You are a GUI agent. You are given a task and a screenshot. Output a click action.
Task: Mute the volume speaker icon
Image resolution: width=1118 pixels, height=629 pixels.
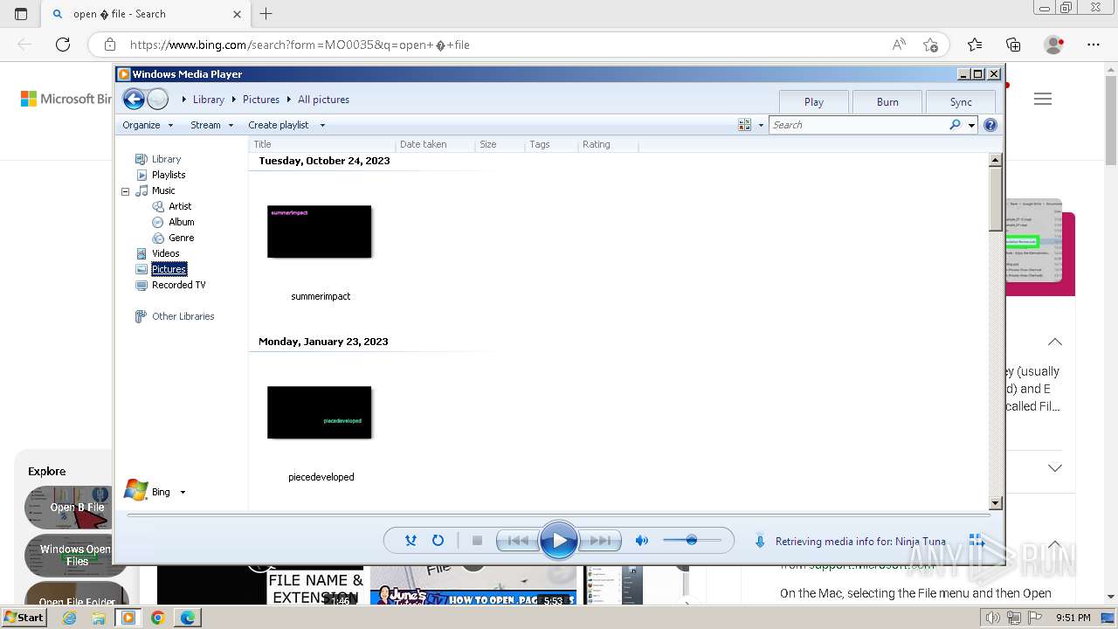tap(642, 541)
